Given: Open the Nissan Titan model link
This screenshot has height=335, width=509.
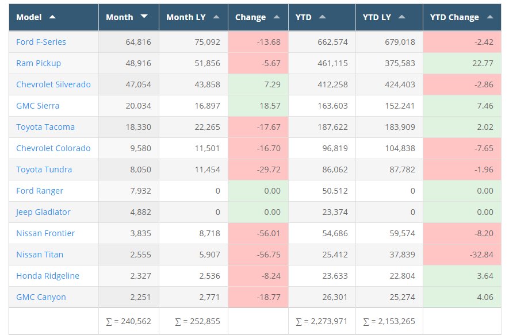Looking at the screenshot, I should [40, 255].
